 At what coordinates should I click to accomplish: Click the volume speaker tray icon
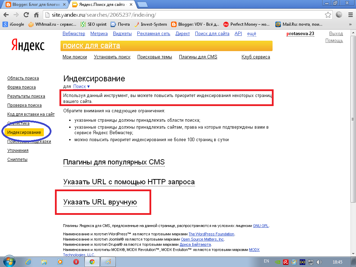pos(319,262)
